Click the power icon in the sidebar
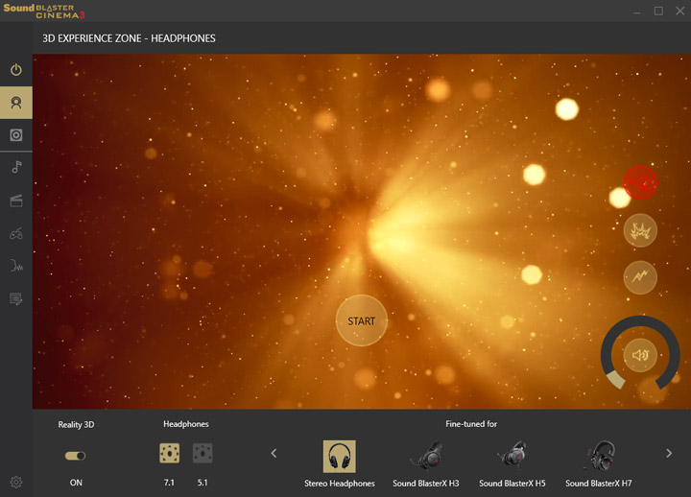 [x=16, y=70]
